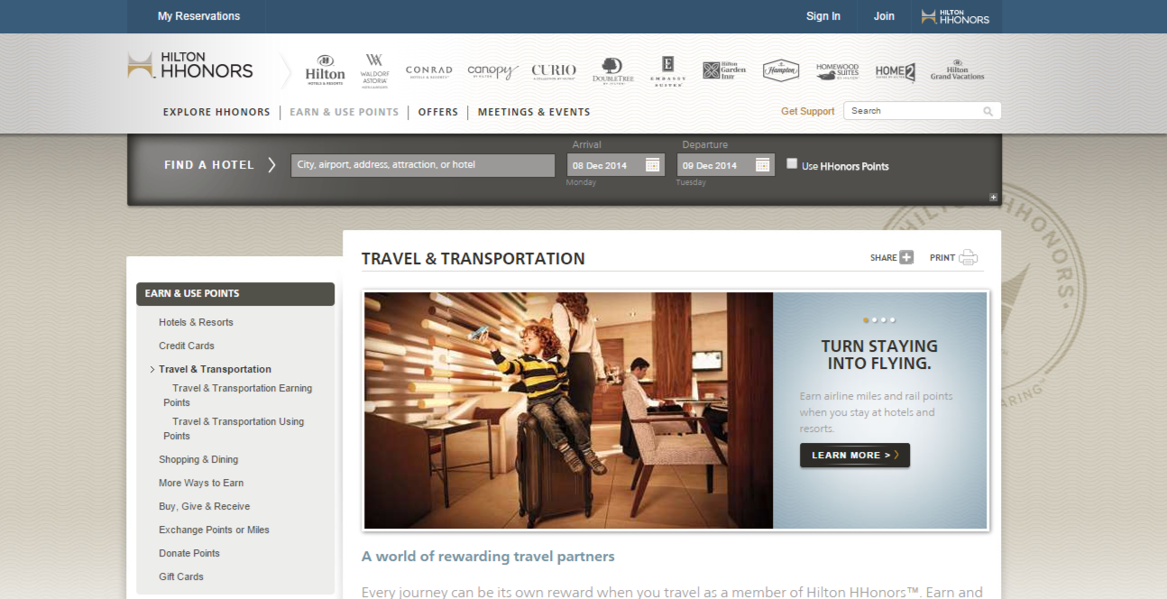
Task: Click the Print text label
Action: (942, 258)
